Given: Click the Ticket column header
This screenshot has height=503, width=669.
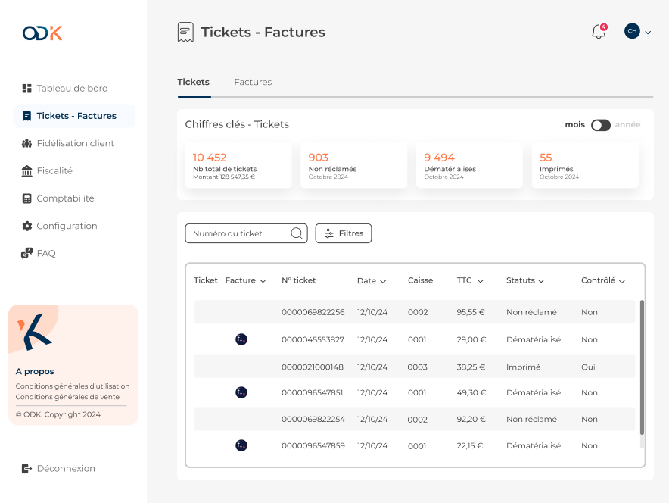Looking at the screenshot, I should pos(206,280).
